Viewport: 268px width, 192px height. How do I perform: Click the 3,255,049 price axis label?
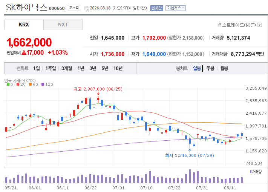256,88
